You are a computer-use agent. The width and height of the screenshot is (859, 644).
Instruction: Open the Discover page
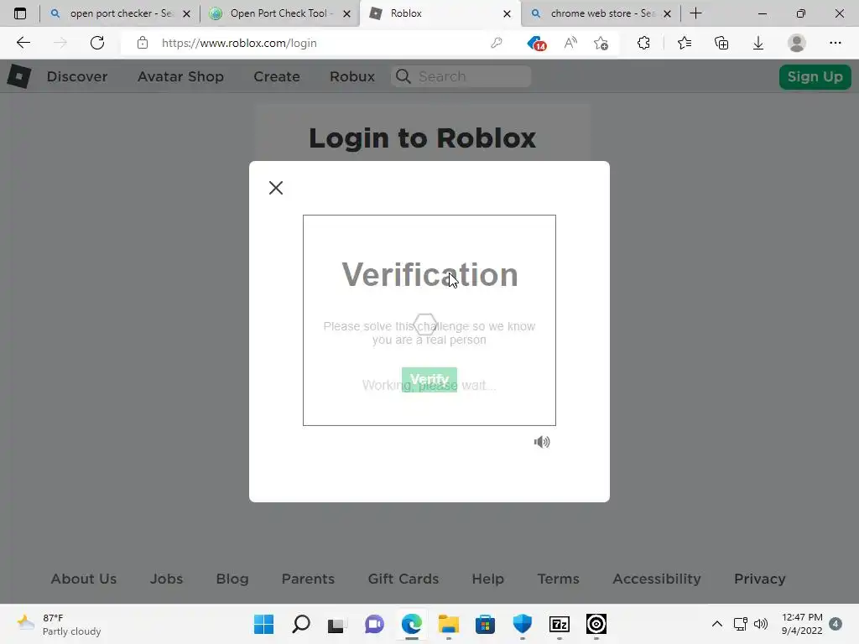77,76
